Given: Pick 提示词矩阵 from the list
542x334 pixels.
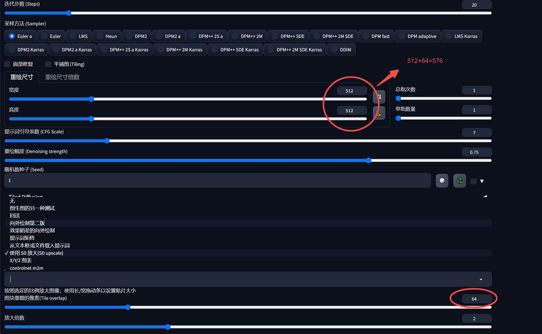Looking at the screenshot, I should coord(248,238).
